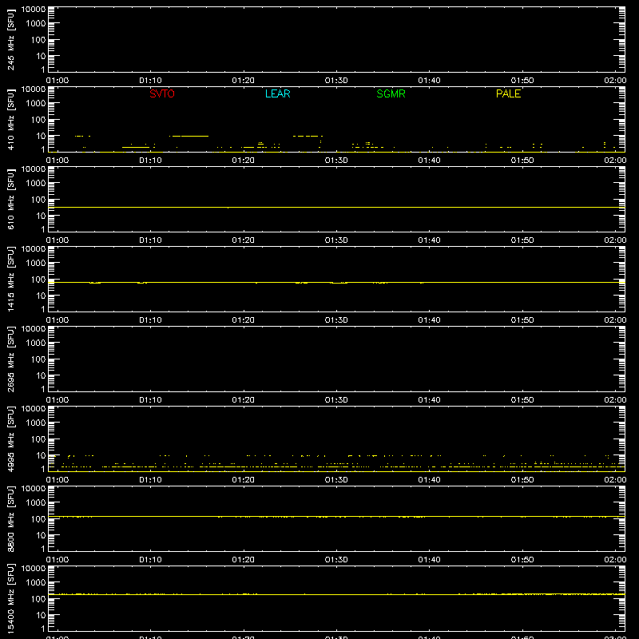Click the 100 tick of the 4995 MHz plot
Image resolution: width=639 pixels, height=639 pixels.
pos(38,439)
